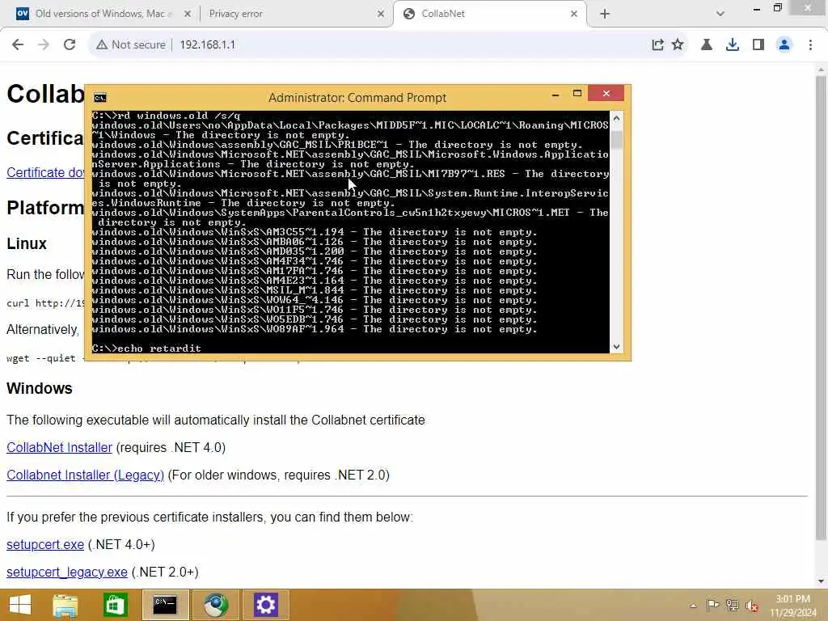The height and width of the screenshot is (621, 828).
Task: Click the Command Prompt title bar text
Action: click(x=357, y=98)
